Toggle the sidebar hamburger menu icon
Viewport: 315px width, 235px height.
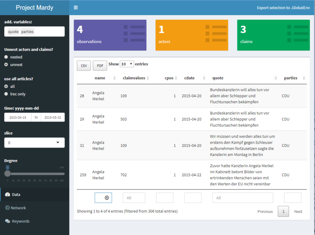point(76,8)
